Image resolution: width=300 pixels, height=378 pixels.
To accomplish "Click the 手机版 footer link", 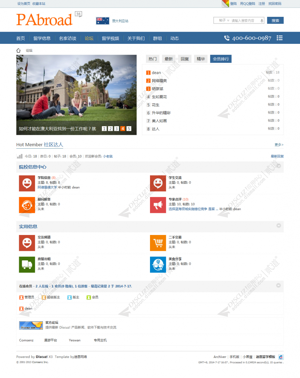I will point(234,357).
